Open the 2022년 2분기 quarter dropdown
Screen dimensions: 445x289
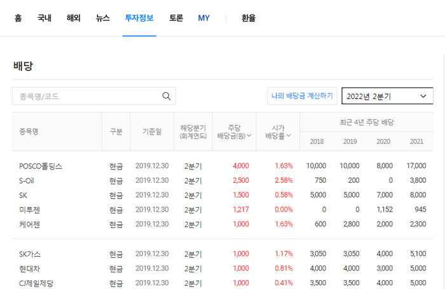click(x=387, y=96)
